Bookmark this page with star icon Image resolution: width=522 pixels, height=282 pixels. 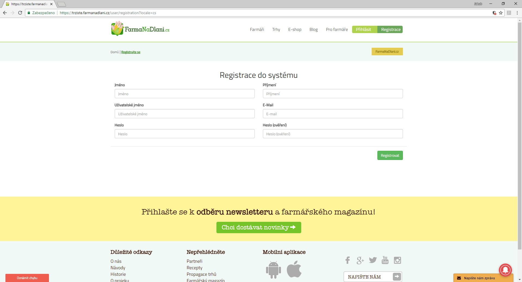tap(501, 13)
